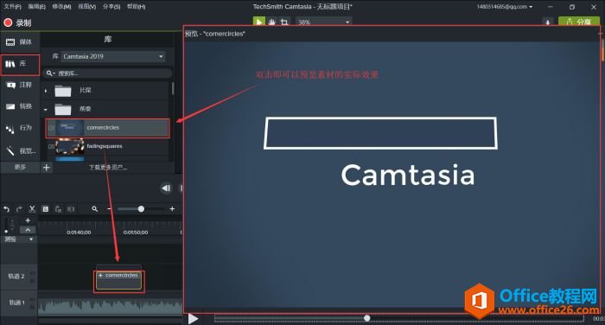Click the green 分享 share button
605x325 pixels.
click(x=579, y=22)
